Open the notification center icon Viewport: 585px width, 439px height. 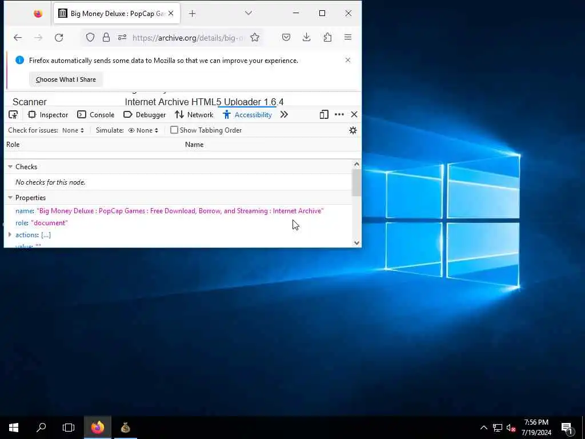point(567,428)
